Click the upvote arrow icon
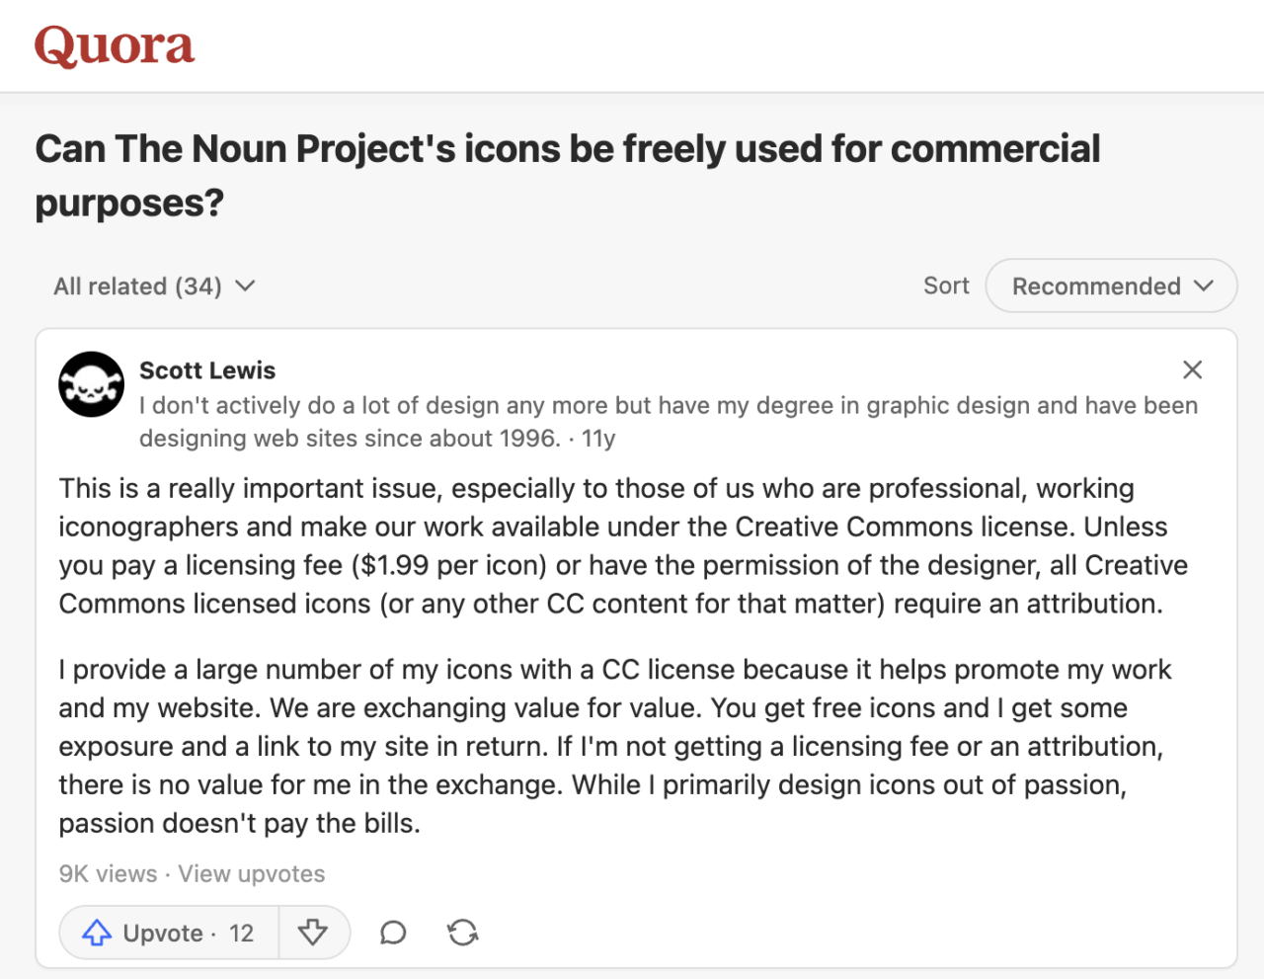 point(96,932)
